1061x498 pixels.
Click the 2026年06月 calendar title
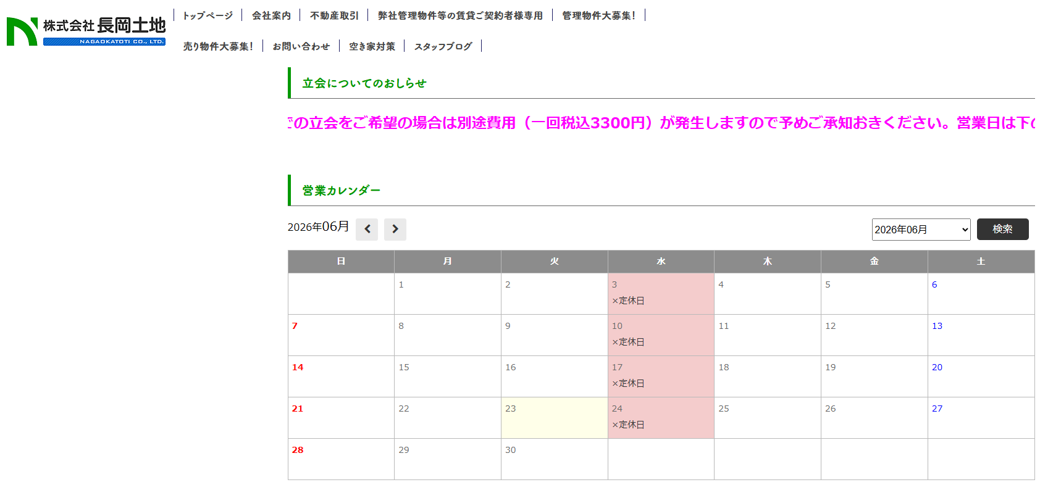(x=318, y=226)
